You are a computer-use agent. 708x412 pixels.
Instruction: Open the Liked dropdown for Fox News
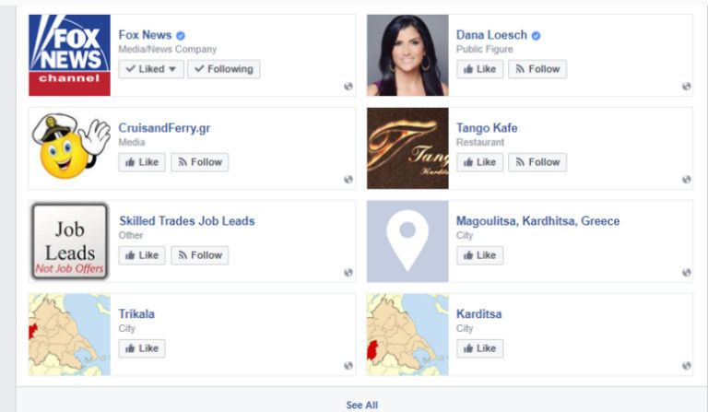(151, 69)
